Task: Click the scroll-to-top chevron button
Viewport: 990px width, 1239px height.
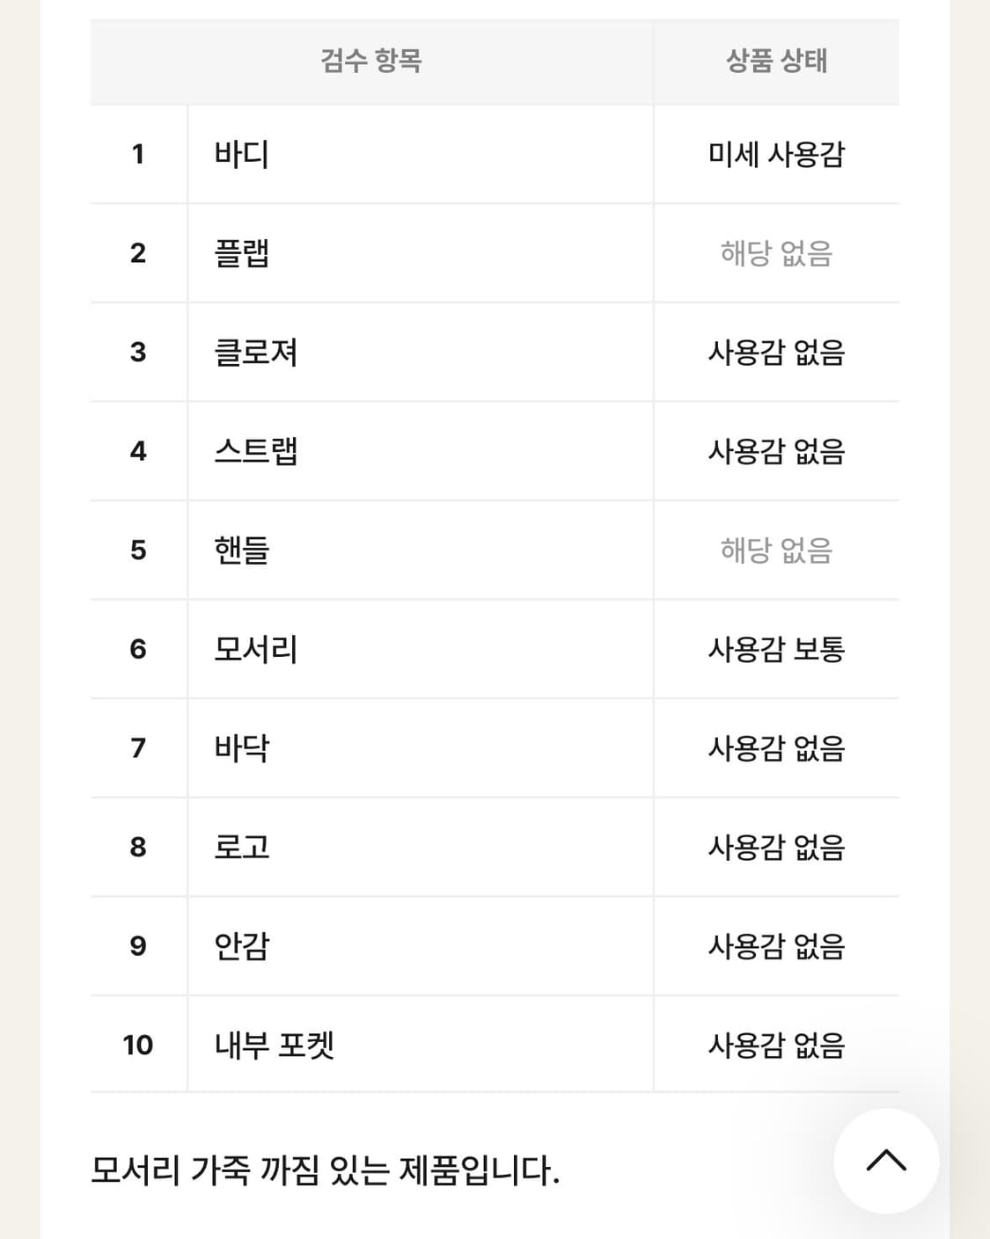Action: [887, 1160]
